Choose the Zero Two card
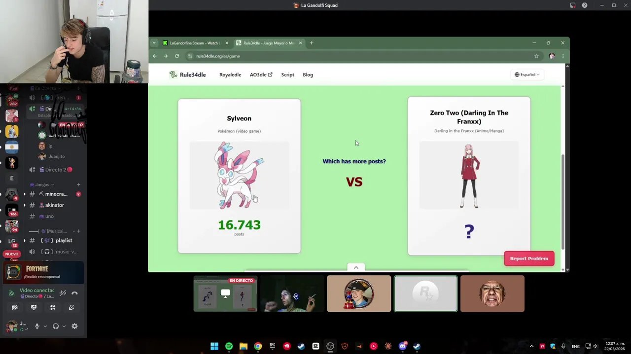631x354 pixels. 469,176
